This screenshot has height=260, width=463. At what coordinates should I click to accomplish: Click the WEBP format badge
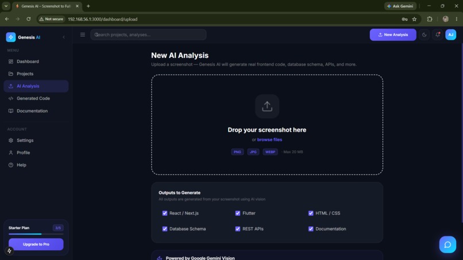pyautogui.click(x=270, y=152)
